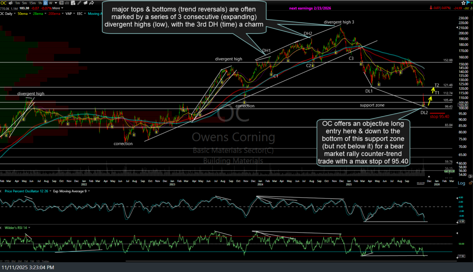Screen dimensions: 473x272
Task: Click the symbol link icon beside OC
Action: (10, 3)
